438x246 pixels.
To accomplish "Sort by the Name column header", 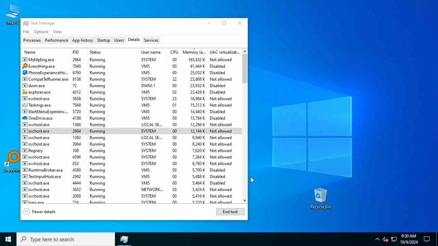I will tap(46, 52).
